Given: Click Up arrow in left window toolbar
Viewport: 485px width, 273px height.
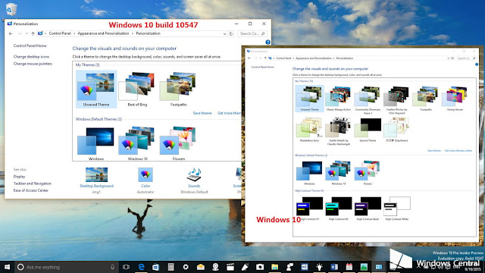Looking at the screenshot, I should click(x=33, y=33).
